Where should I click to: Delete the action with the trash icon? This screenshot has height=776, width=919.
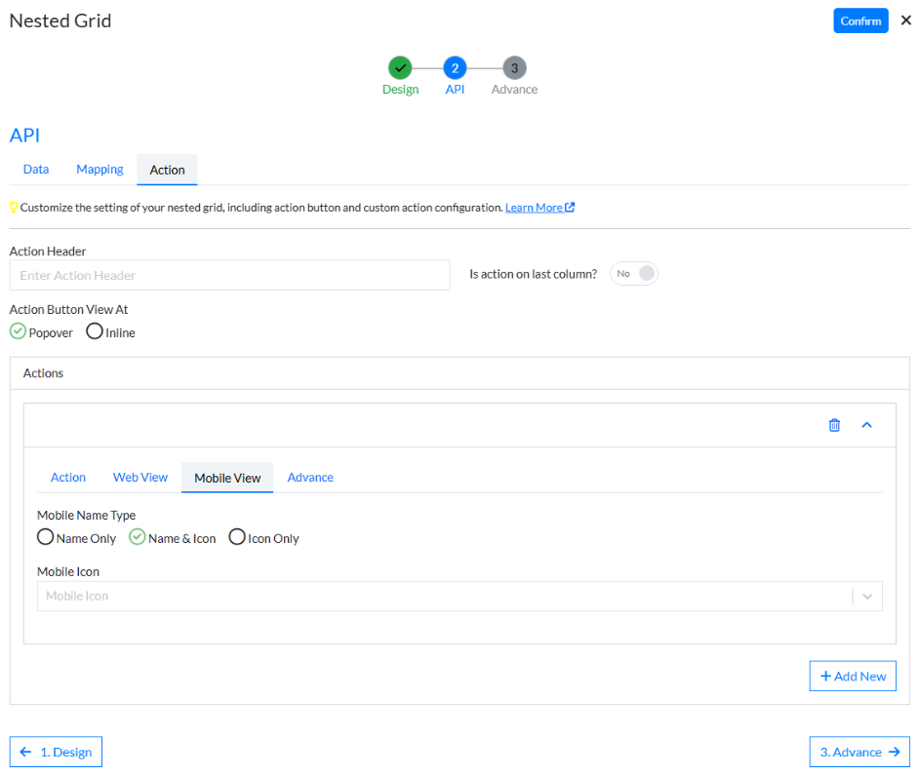pyautogui.click(x=834, y=425)
